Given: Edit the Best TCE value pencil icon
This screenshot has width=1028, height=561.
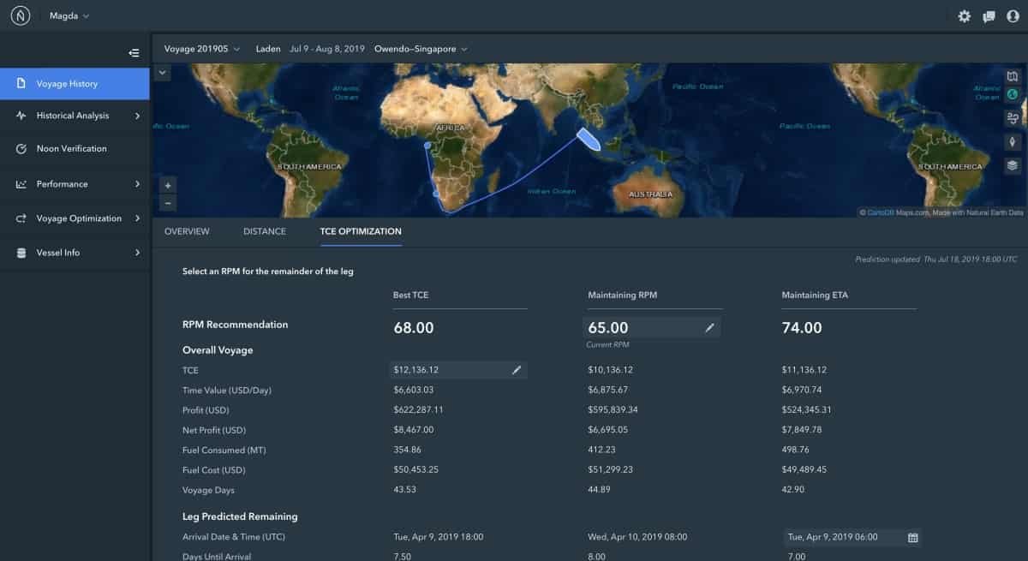Looking at the screenshot, I should tap(517, 370).
